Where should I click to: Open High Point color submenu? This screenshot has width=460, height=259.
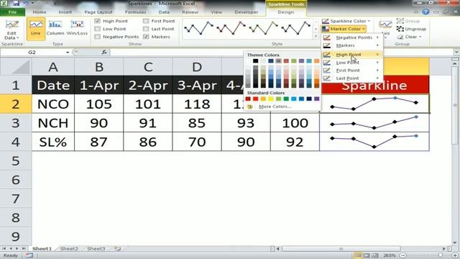351,55
